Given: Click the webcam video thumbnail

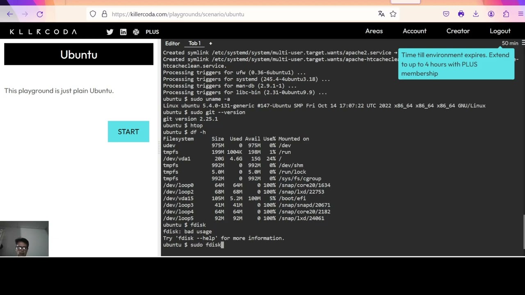Looking at the screenshot, I should click(24, 239).
